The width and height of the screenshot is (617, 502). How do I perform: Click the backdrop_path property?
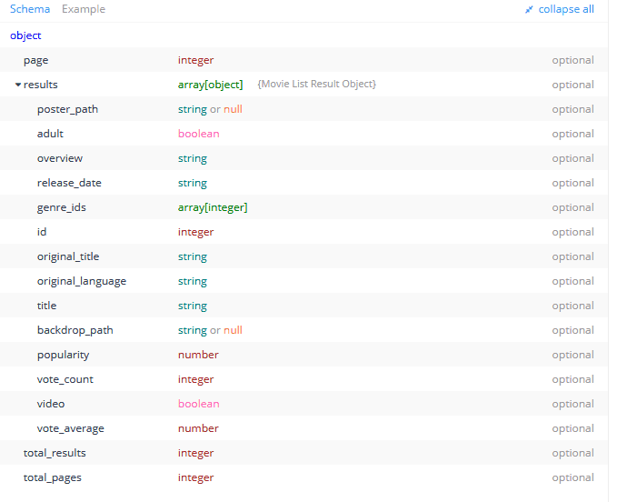[x=75, y=330]
